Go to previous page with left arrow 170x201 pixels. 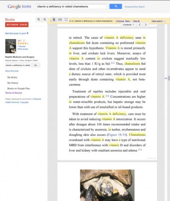click(140, 25)
